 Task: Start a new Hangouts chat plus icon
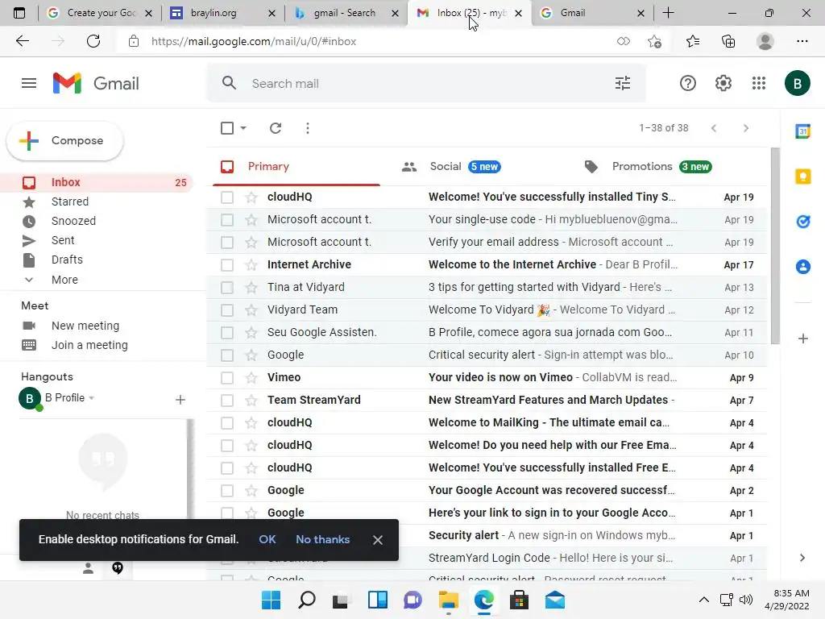[180, 400]
